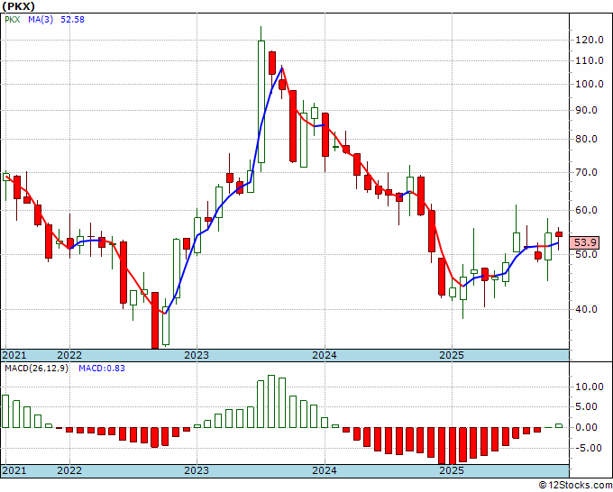Screen dimensions: 613x492
Task: Click the 70.0 price axis label
Action: [587, 172]
